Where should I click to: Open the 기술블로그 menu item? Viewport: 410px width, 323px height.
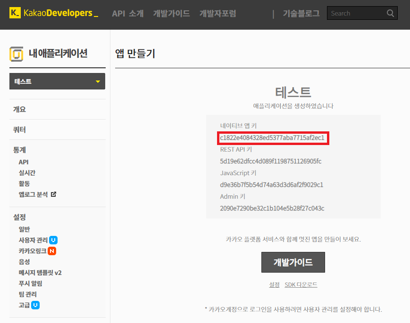tap(301, 13)
